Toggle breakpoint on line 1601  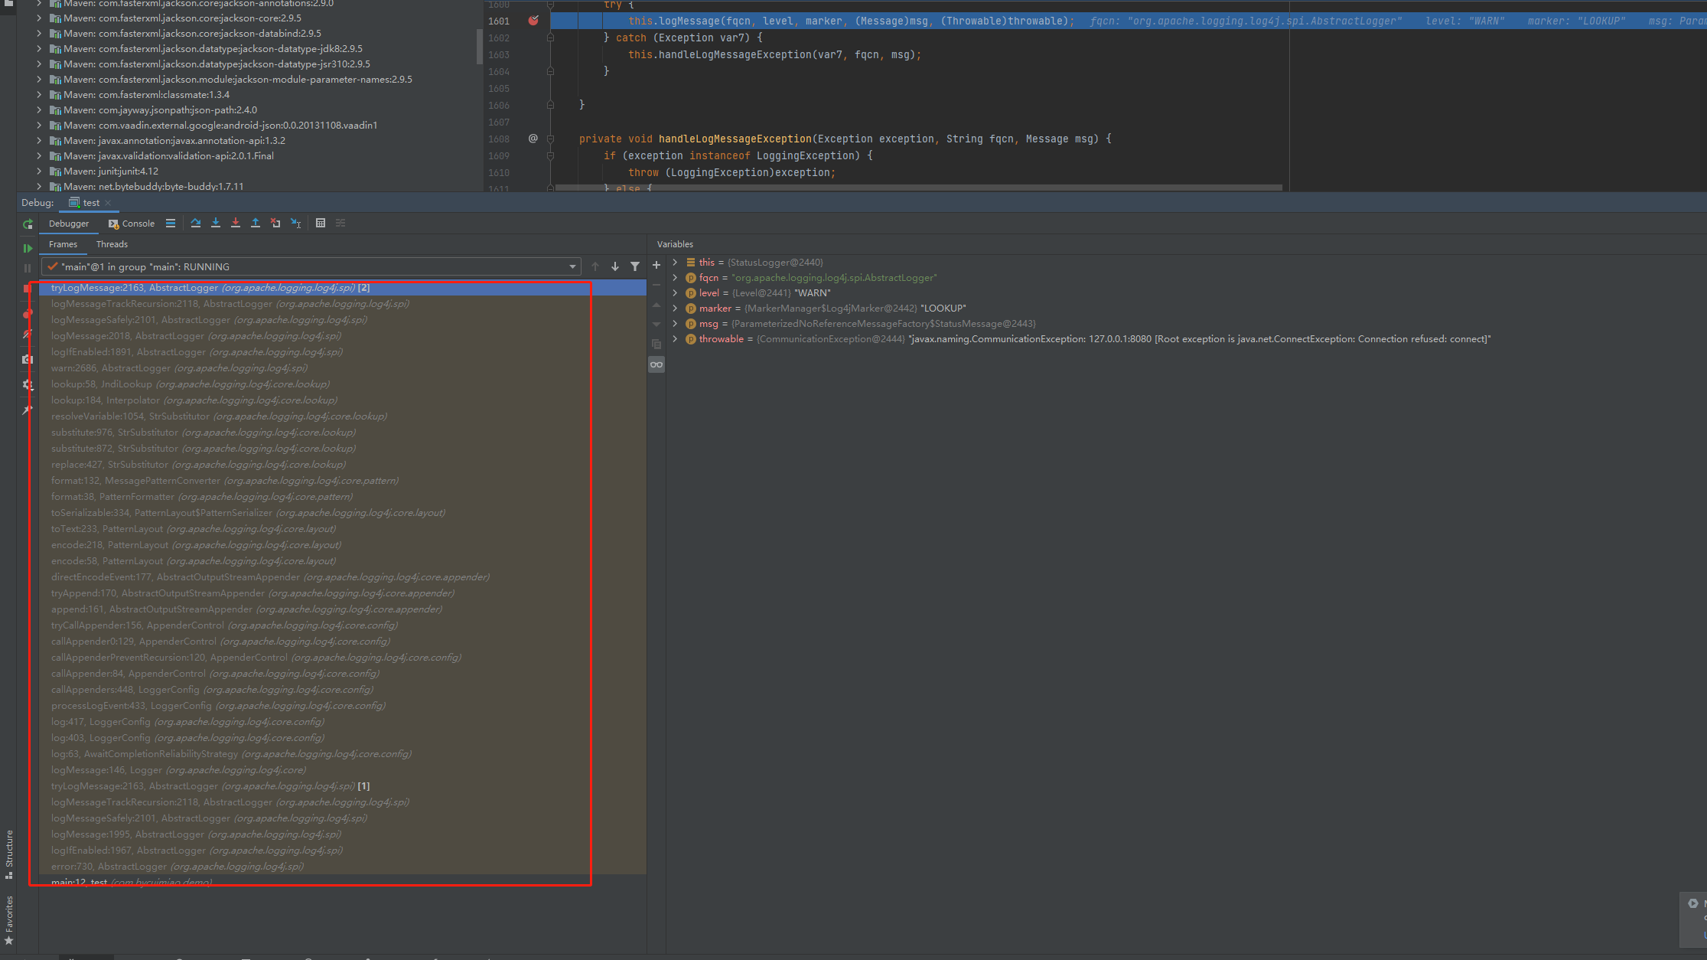pyautogui.click(x=533, y=21)
